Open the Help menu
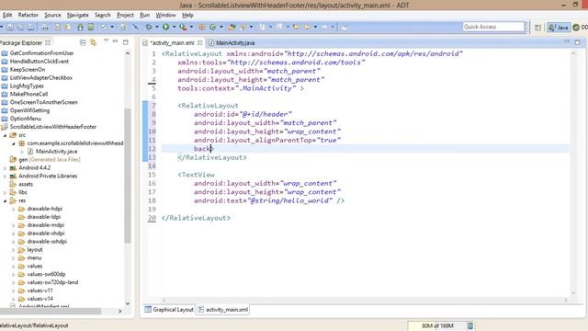This screenshot has width=588, height=331. click(x=187, y=15)
